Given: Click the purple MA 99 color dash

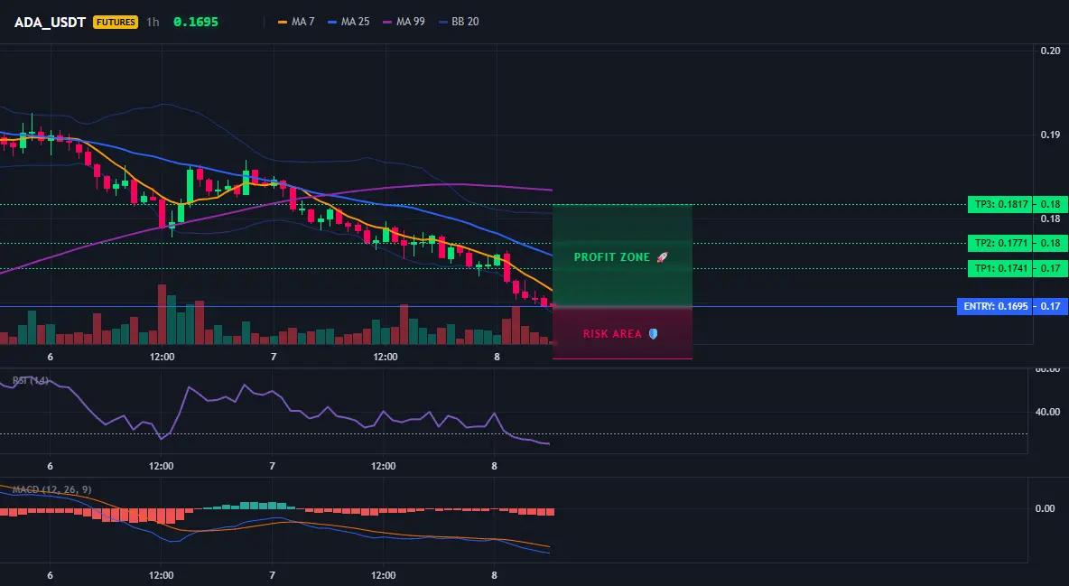Looking at the screenshot, I should tap(388, 22).
